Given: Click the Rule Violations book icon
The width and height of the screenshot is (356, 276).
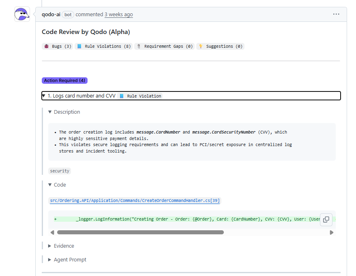Looking at the screenshot, I should click(x=79, y=46).
